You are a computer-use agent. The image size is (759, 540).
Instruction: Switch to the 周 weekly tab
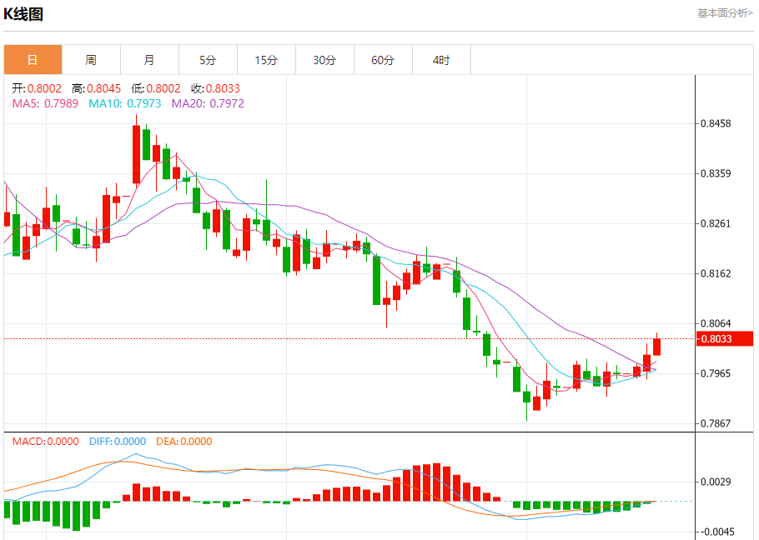(91, 60)
